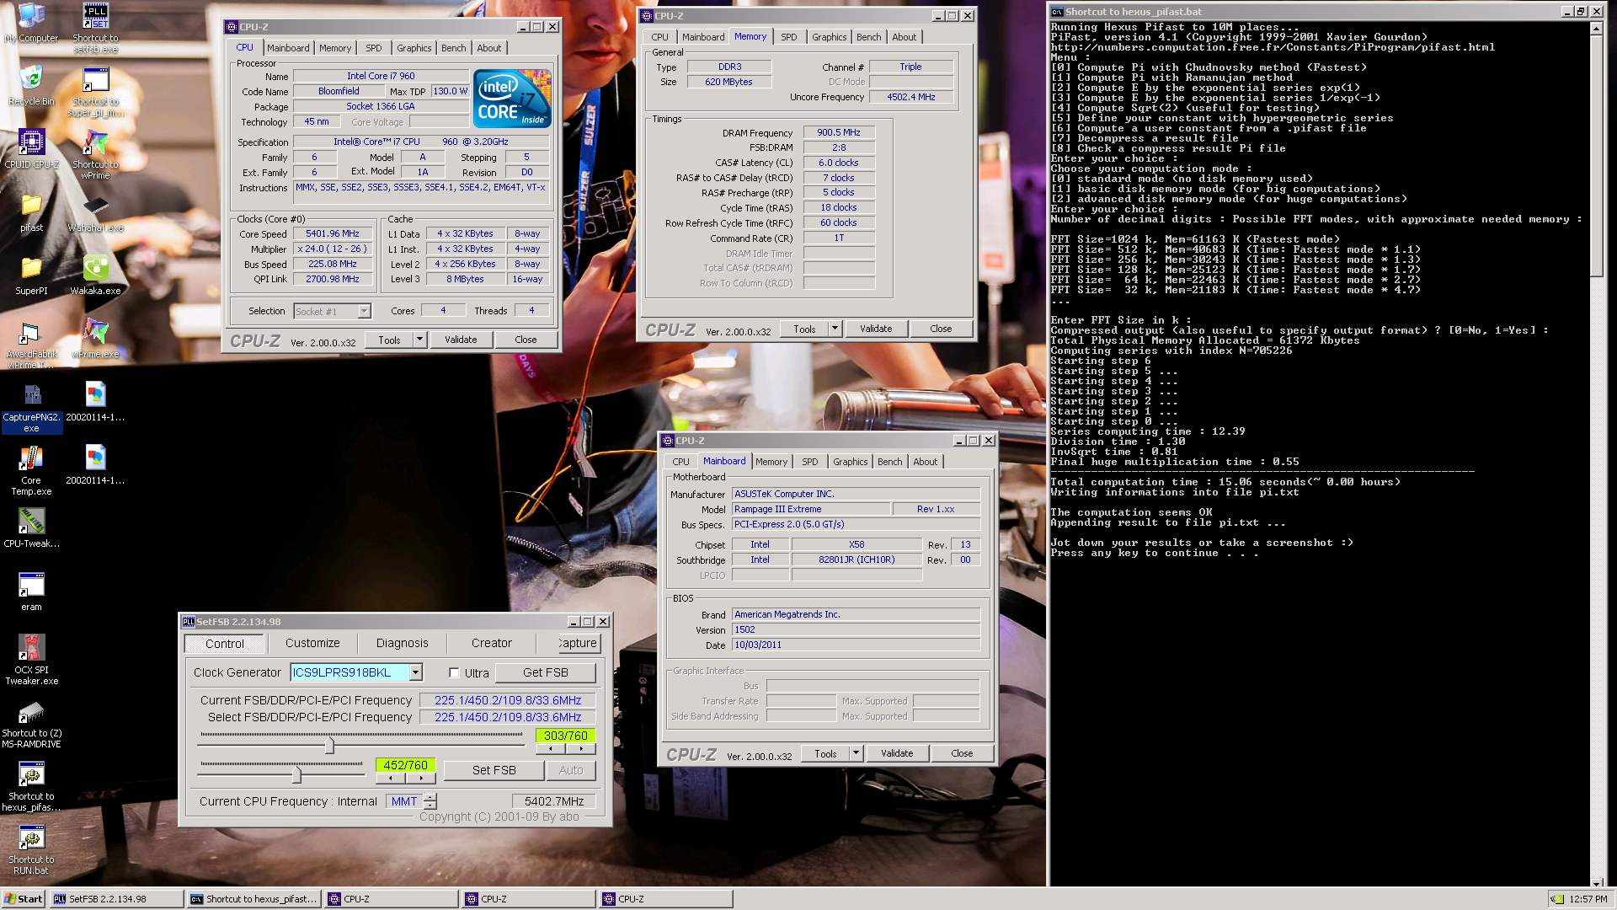Open About tab in Memory window

point(904,37)
